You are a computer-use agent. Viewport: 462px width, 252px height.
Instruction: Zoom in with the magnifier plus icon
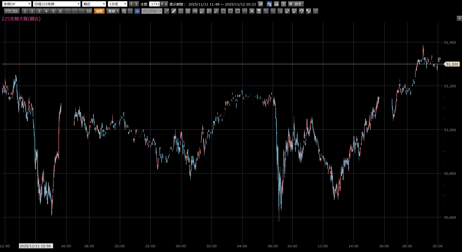[124, 11]
